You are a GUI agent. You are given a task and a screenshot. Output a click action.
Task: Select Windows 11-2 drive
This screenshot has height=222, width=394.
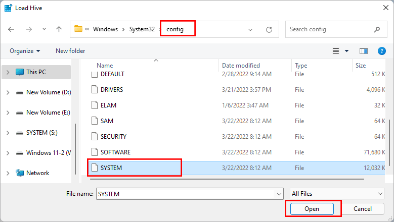[x=43, y=153]
